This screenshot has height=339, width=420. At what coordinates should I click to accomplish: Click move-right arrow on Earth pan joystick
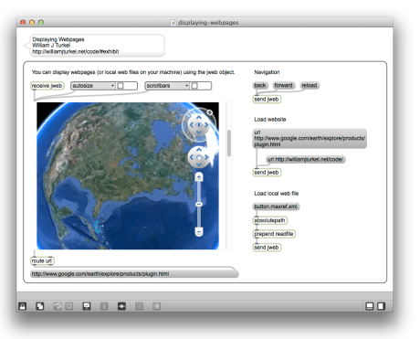(206, 157)
